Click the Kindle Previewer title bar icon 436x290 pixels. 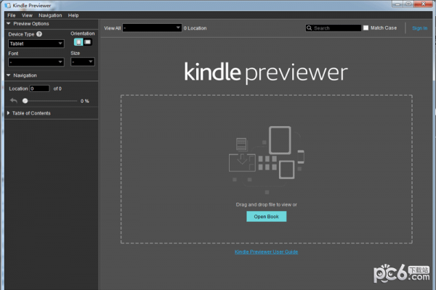[7, 5]
